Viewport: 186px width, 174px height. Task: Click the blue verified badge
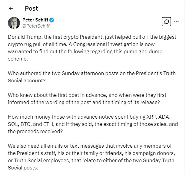click(x=52, y=20)
